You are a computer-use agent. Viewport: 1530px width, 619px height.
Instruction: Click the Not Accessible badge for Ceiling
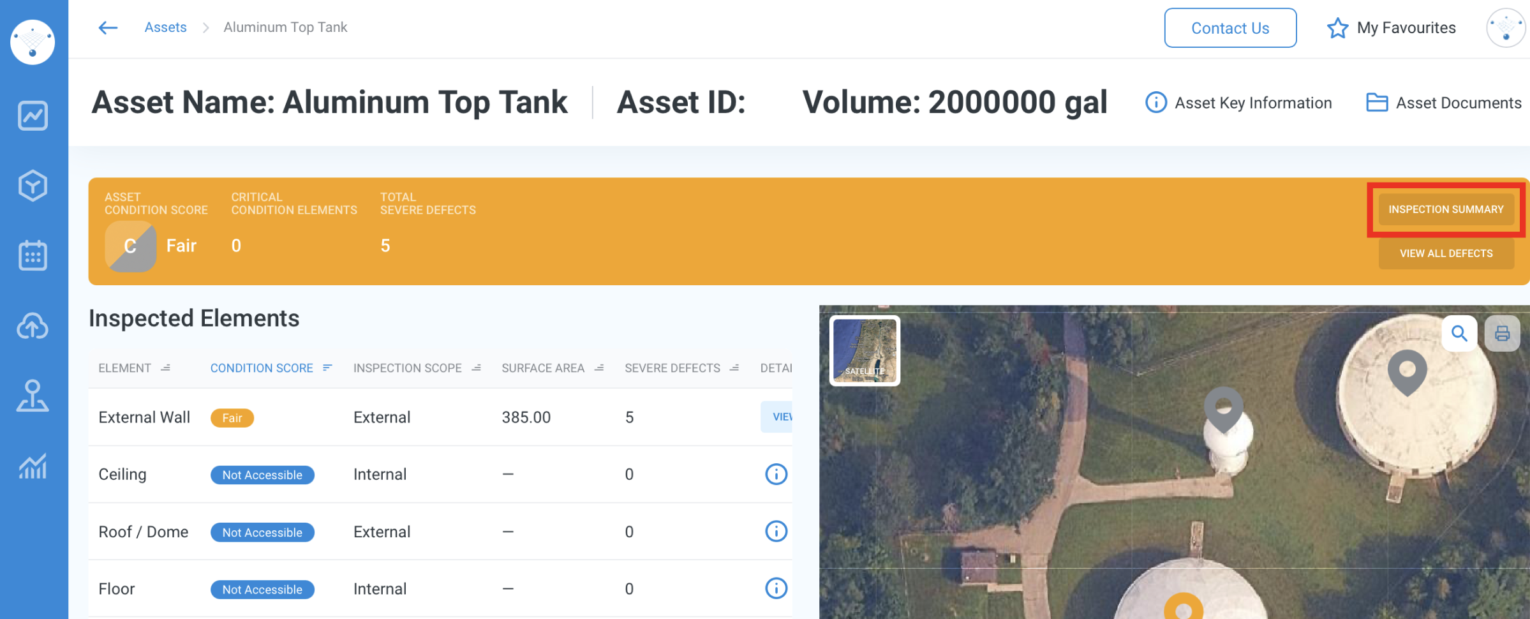point(262,475)
